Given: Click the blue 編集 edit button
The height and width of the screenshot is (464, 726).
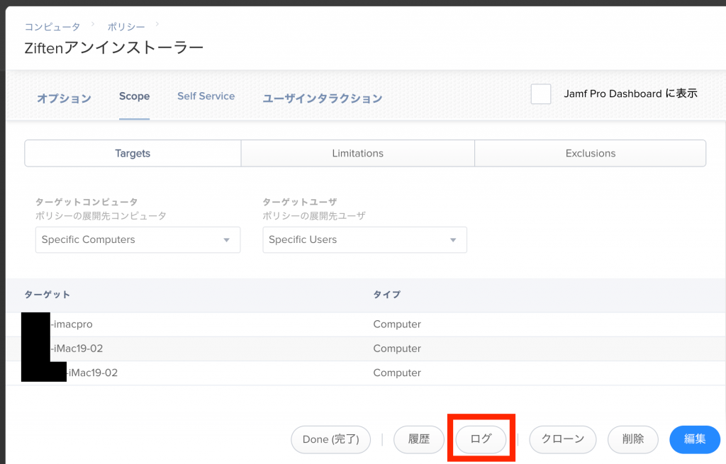Looking at the screenshot, I should pos(695,439).
